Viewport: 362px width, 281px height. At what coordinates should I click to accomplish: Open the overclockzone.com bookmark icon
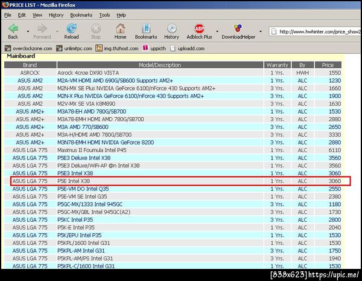click(x=8, y=48)
